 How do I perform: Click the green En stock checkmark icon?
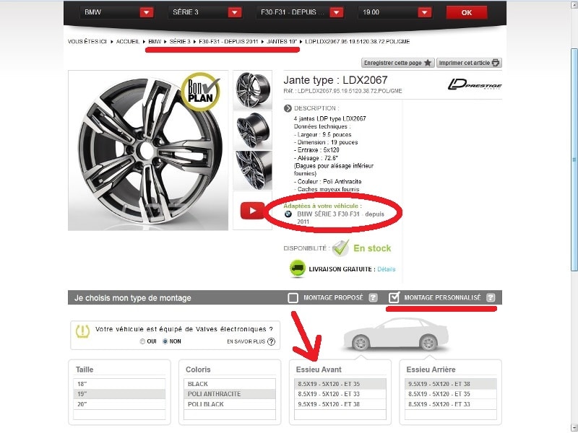click(340, 248)
